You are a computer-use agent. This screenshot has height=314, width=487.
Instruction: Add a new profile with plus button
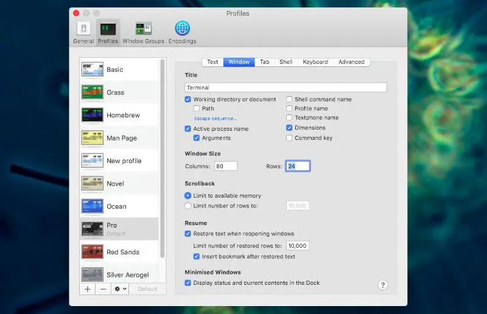pos(88,289)
